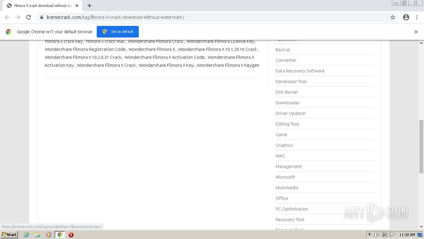The image size is (424, 239).
Task: Launch Internet Explorer from taskbar
Action: coord(26,235)
